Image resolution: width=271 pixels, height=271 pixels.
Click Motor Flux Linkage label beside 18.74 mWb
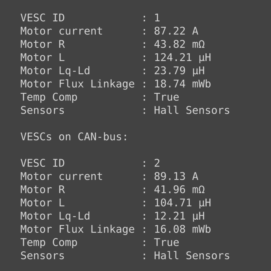click(x=77, y=84)
